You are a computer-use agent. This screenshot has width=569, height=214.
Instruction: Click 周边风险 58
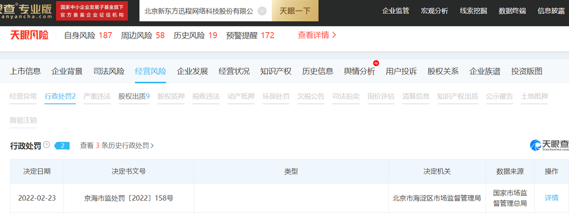pos(143,35)
